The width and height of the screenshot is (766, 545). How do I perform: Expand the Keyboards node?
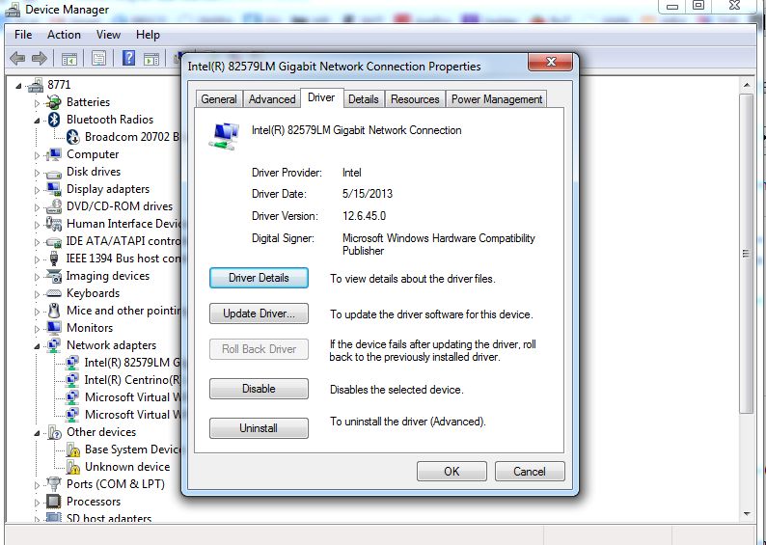point(37,294)
